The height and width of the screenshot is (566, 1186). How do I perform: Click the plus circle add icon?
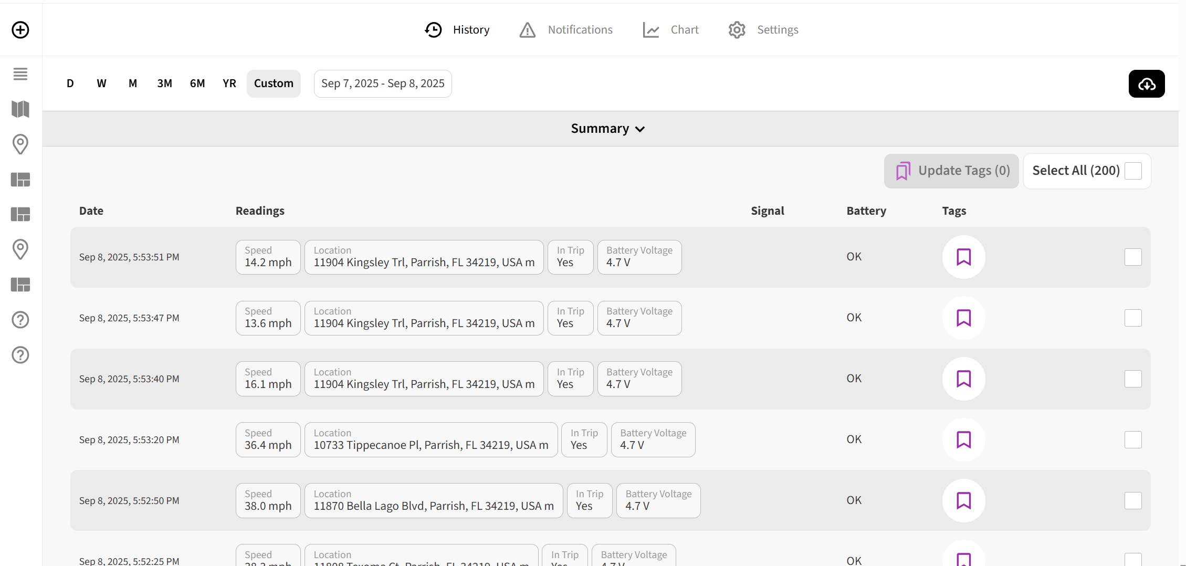point(20,30)
